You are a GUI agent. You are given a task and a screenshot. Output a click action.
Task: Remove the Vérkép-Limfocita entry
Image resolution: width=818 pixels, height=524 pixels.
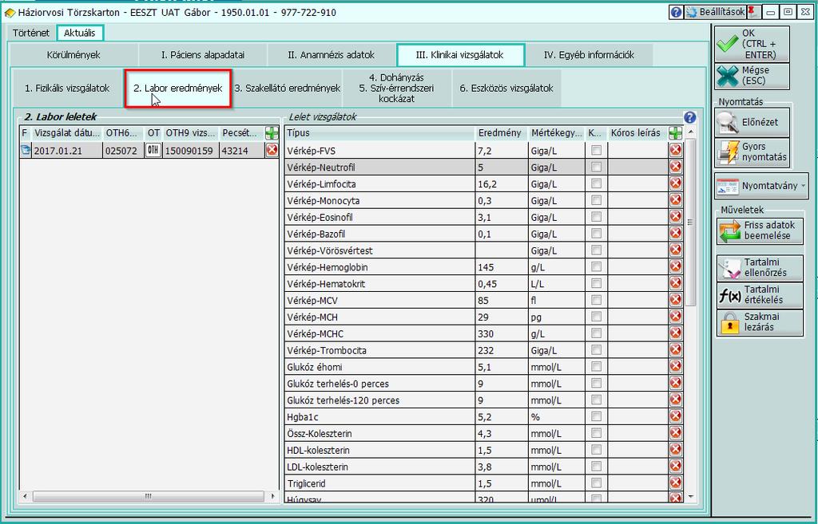(676, 184)
